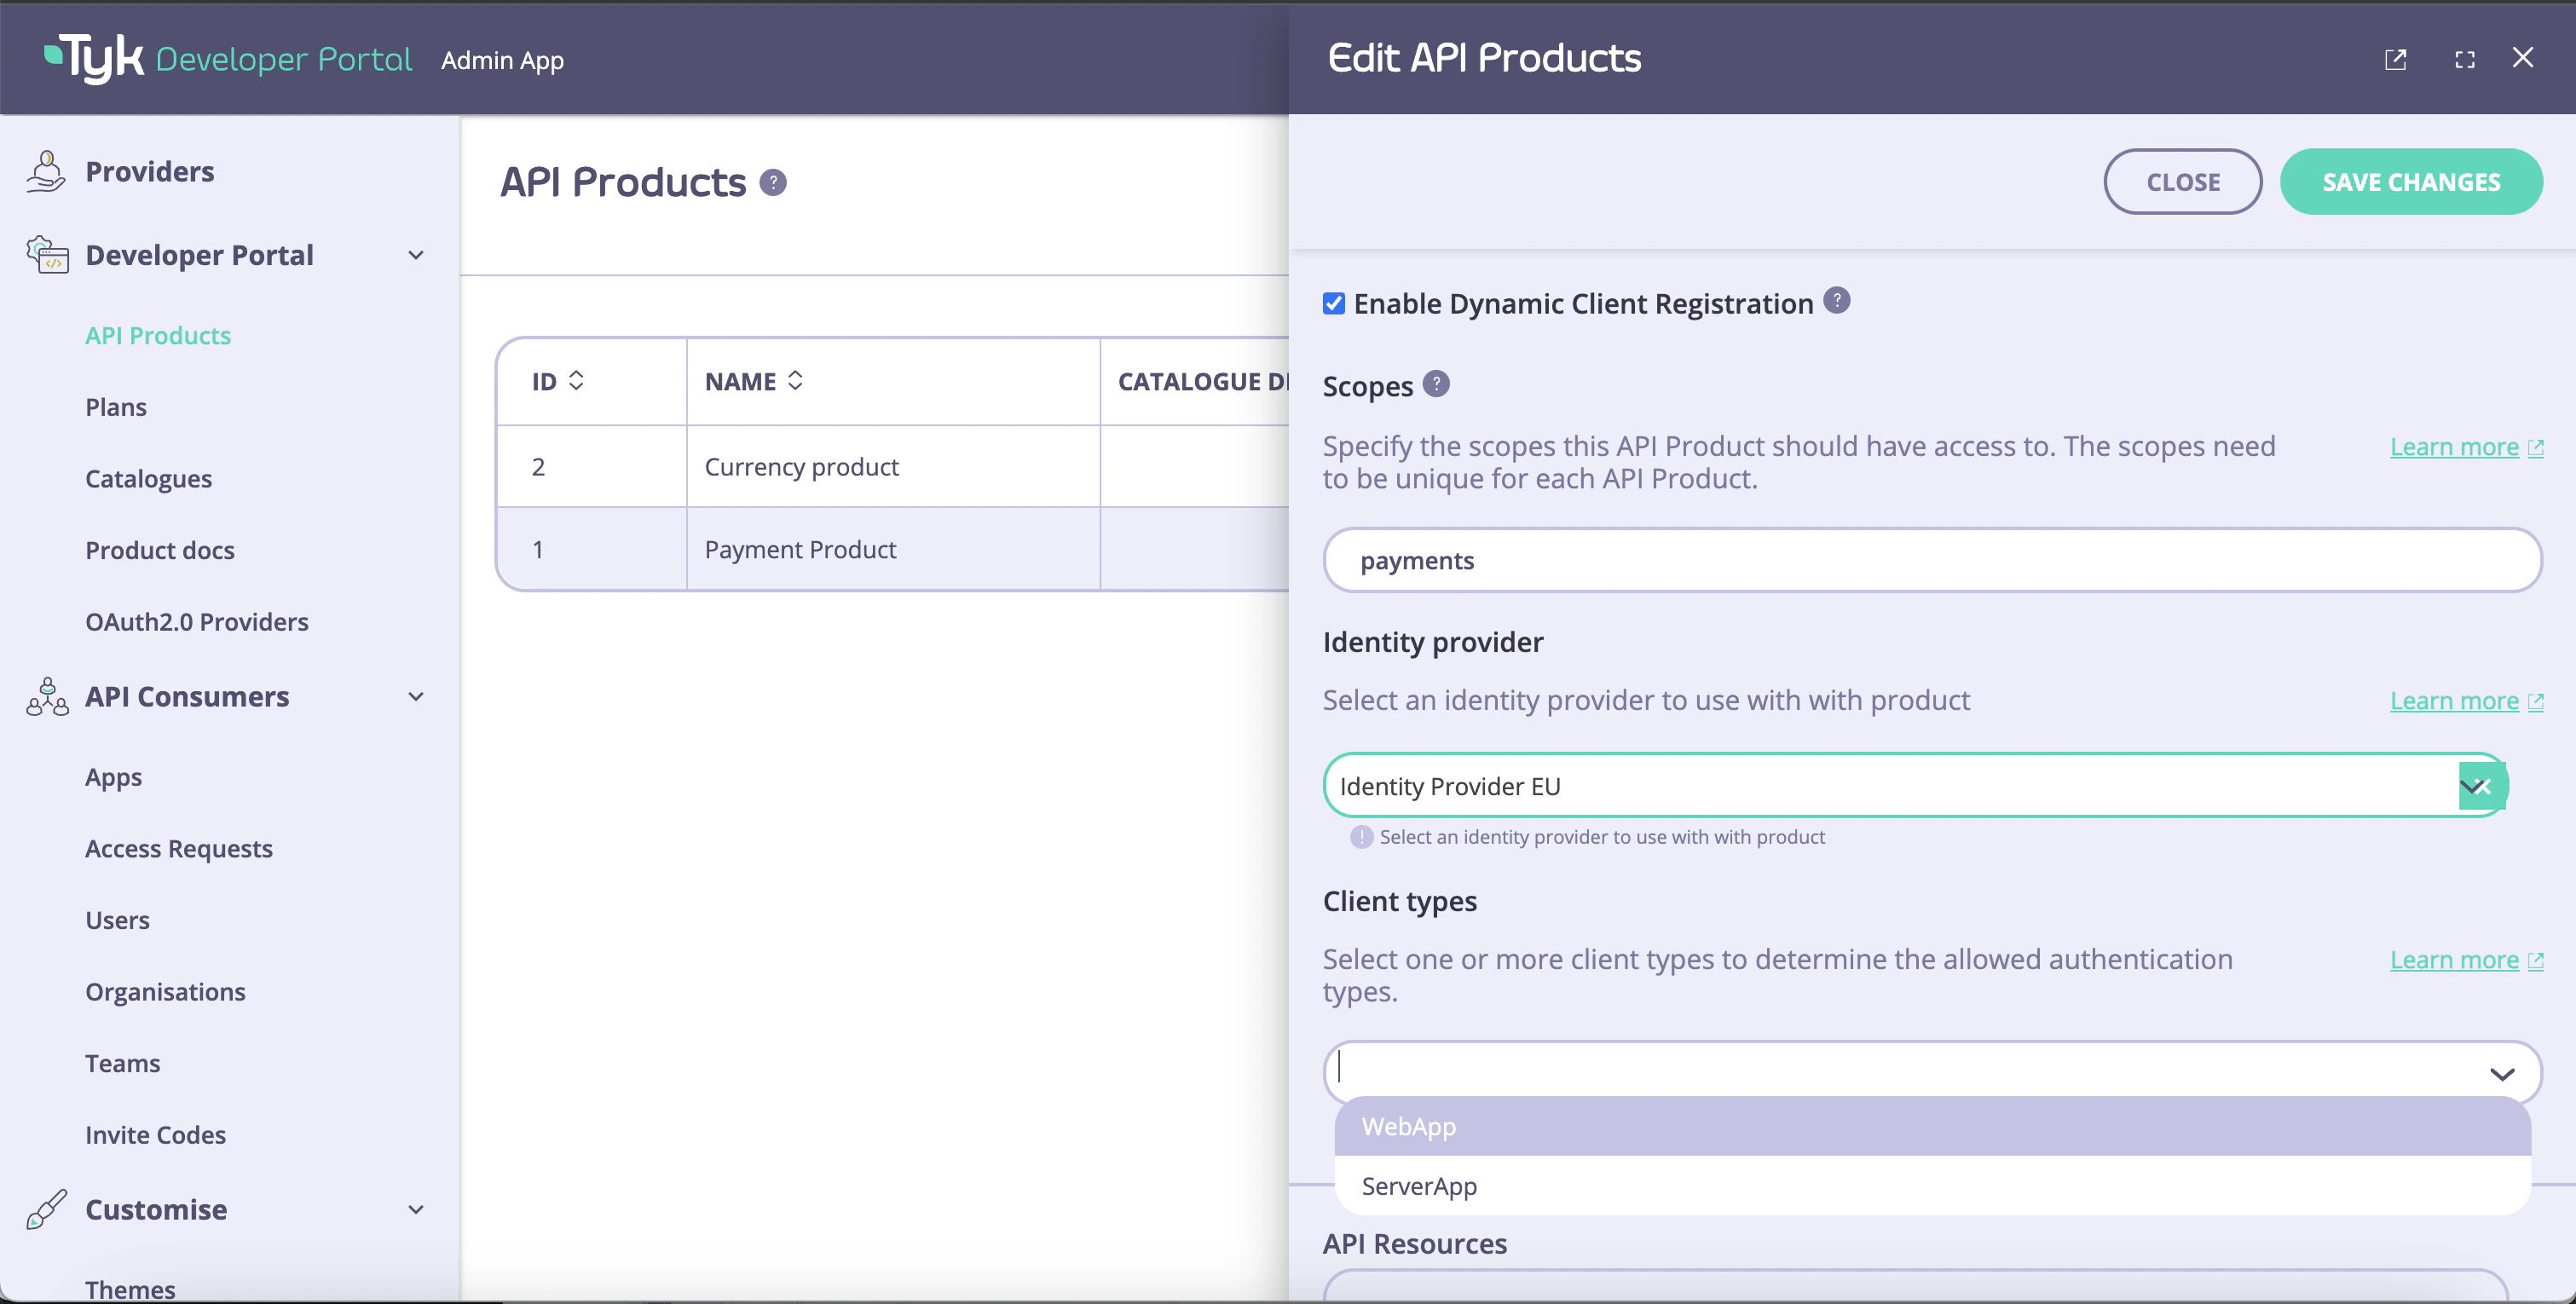
Task: Open Learn more for Client types
Action: 2457,959
